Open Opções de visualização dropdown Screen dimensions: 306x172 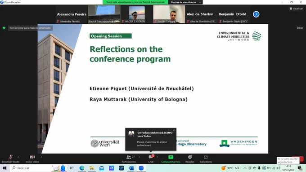tap(185, 2)
